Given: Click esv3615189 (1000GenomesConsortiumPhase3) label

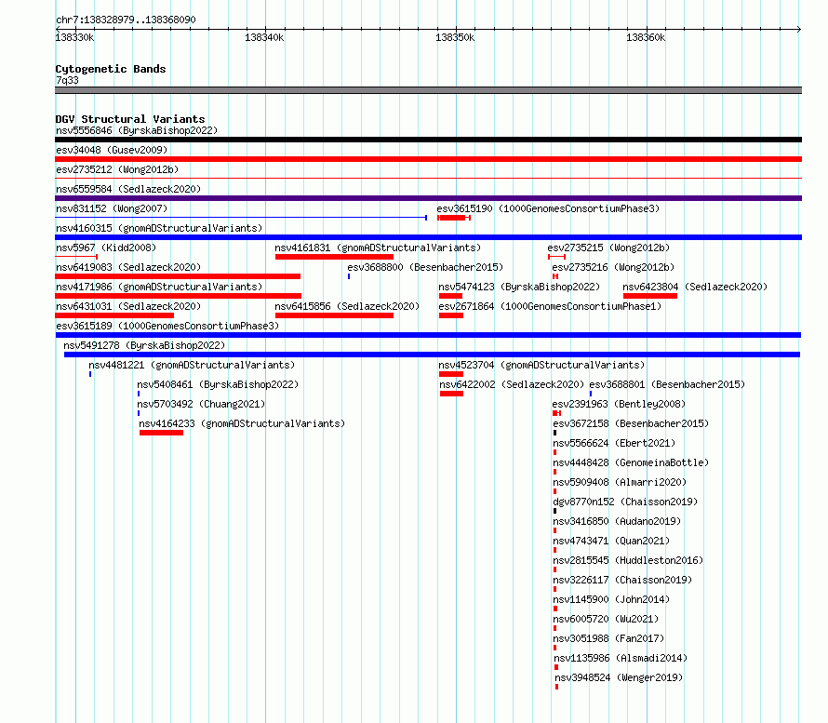Looking at the screenshot, I should [167, 326].
